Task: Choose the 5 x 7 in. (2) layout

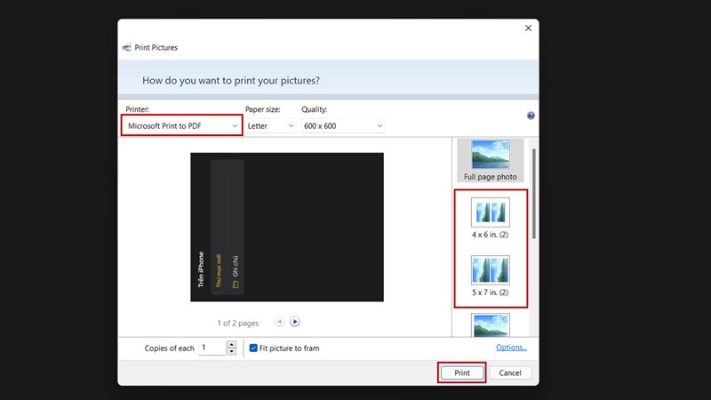Action: click(491, 276)
